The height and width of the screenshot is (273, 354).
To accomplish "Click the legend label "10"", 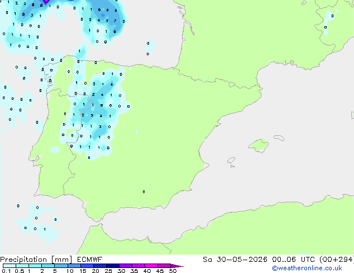I will click(x=70, y=271).
